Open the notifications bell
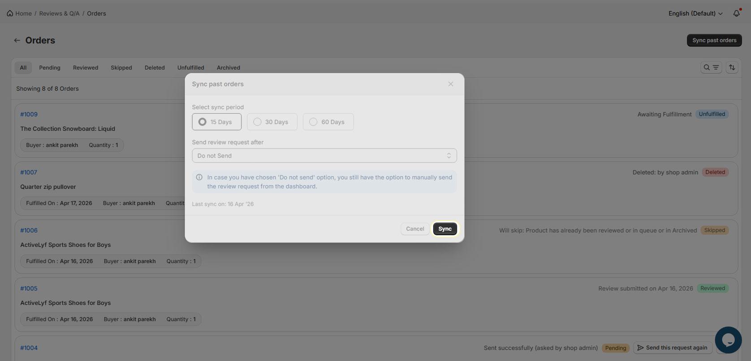Screen dimensions: 751x361 (x=736, y=13)
